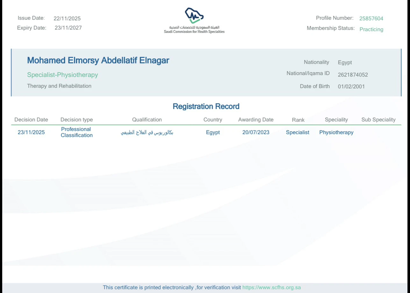This screenshot has height=293, width=410.
Task: Click the Physiotherapy speciality cell
Action: click(x=336, y=132)
